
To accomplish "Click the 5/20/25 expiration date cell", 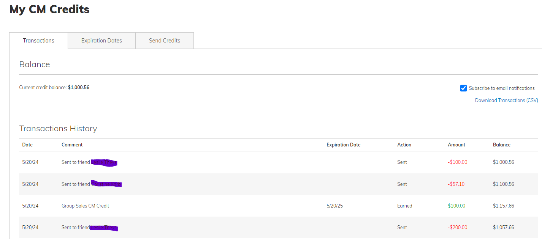I will [334, 206].
